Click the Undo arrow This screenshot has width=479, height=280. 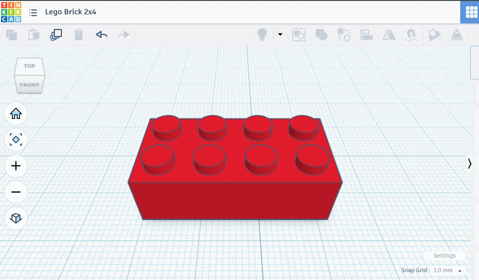pos(101,35)
